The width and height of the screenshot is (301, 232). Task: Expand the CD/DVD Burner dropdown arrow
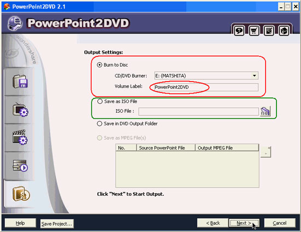254,76
